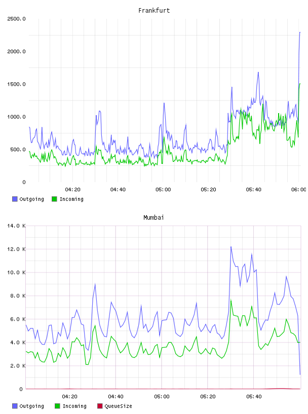Viewport: 308px width, 414px height.
Task: Click the 05:40 time label in Frankfurt chart
Action: coord(253,190)
